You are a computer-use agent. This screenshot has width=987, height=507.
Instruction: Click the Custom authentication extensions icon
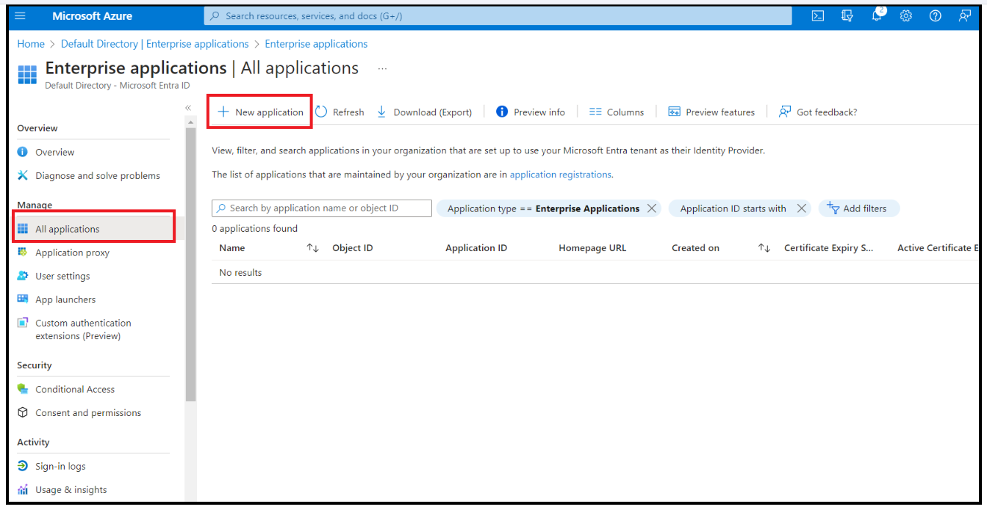[23, 323]
